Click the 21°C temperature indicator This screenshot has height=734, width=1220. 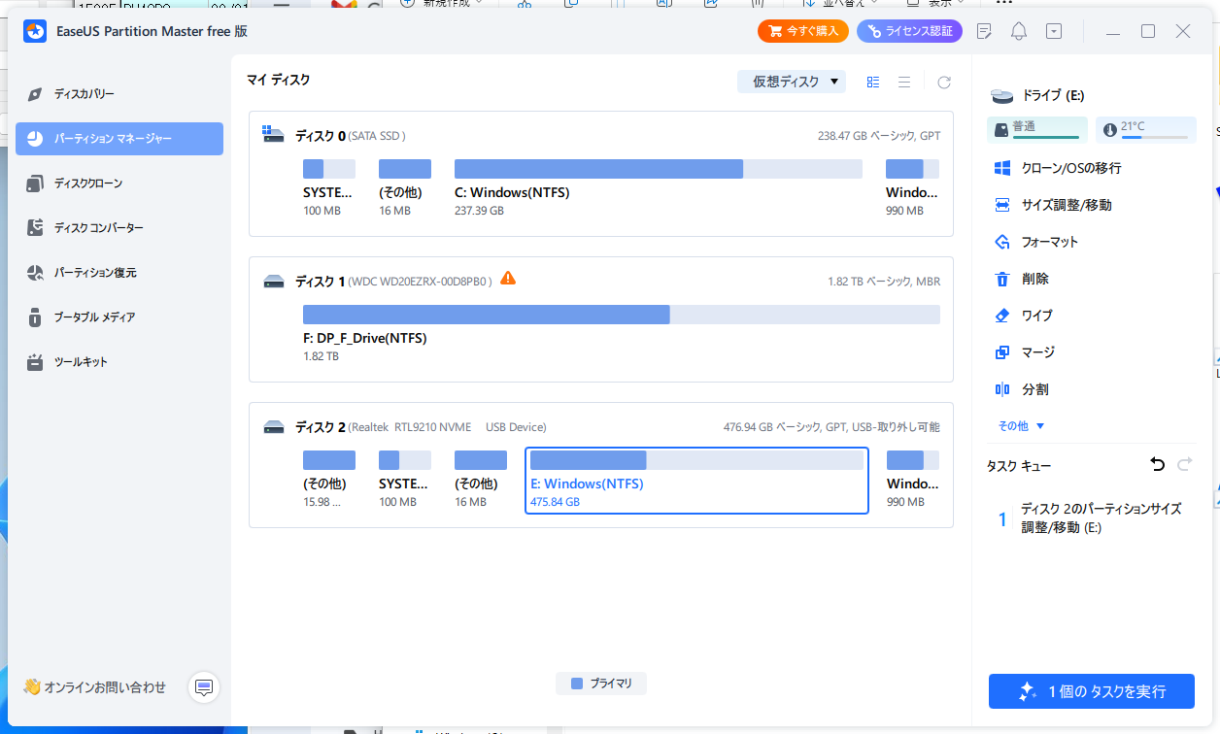point(1146,129)
